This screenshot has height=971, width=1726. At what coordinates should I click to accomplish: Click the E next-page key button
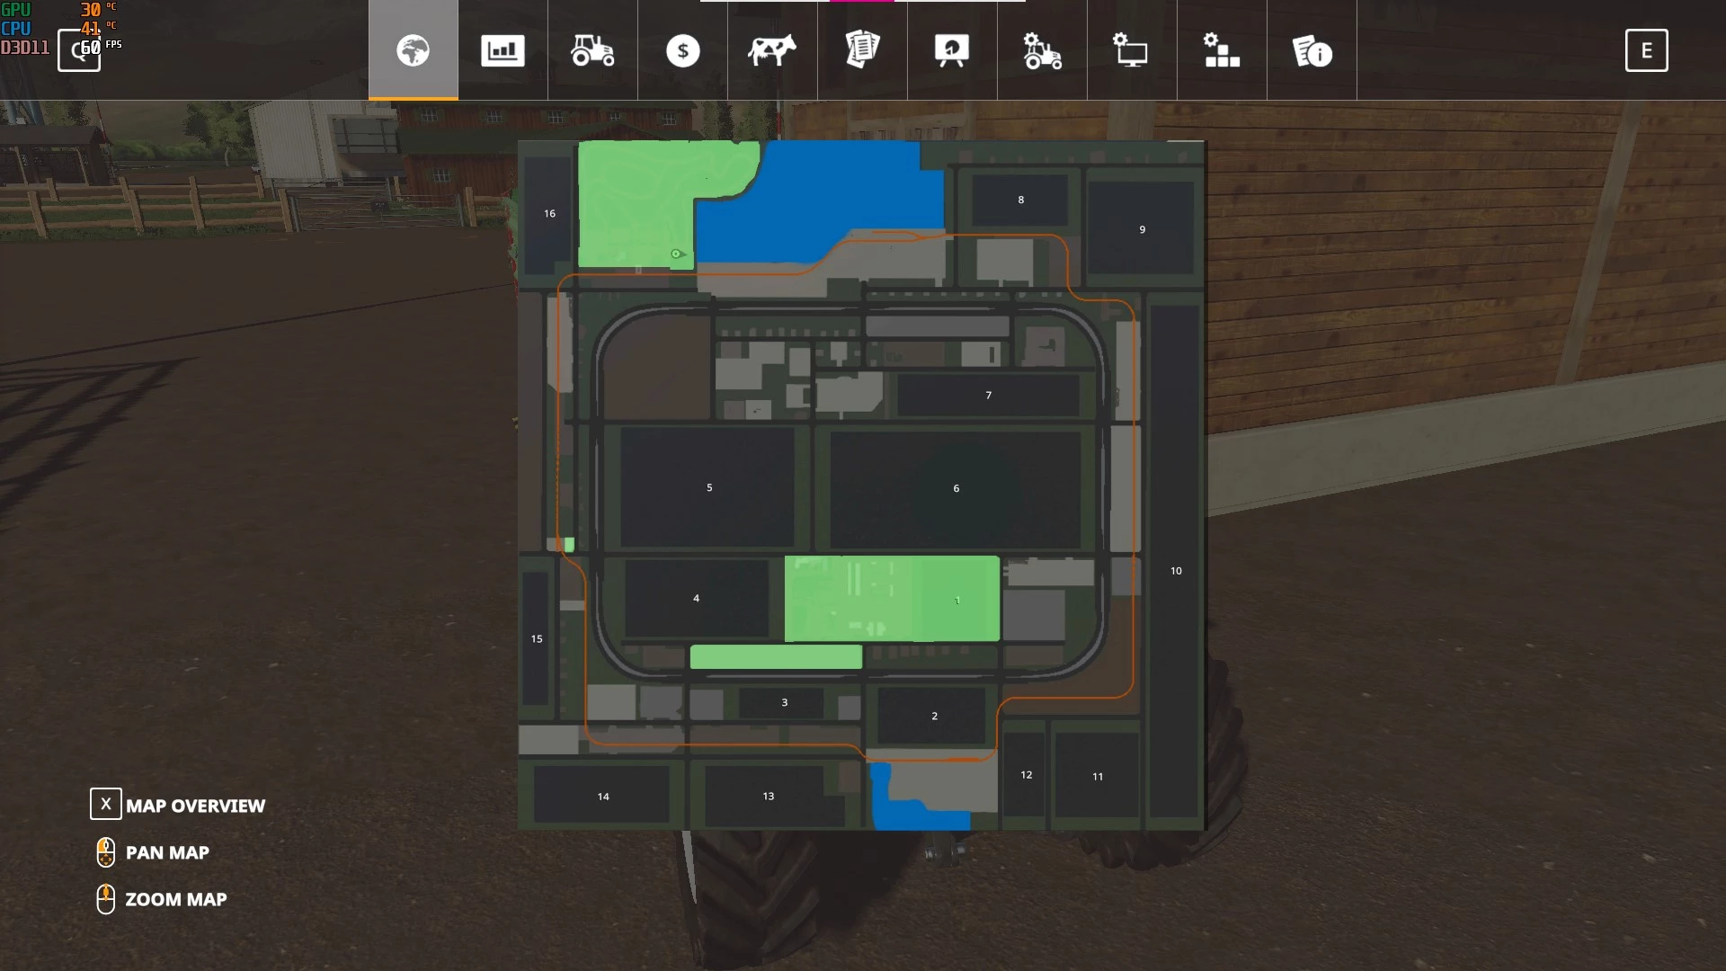(1646, 50)
